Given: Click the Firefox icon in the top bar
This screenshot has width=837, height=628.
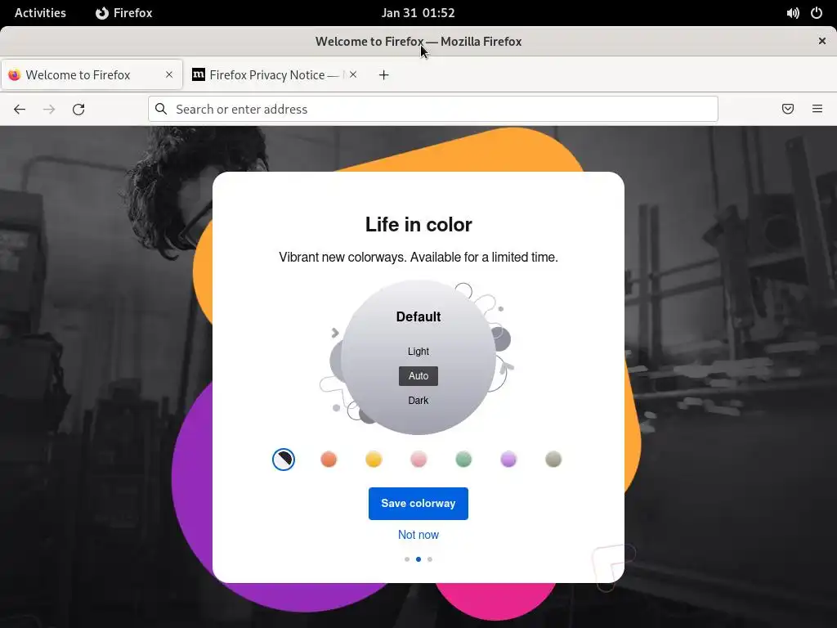Looking at the screenshot, I should (101, 13).
